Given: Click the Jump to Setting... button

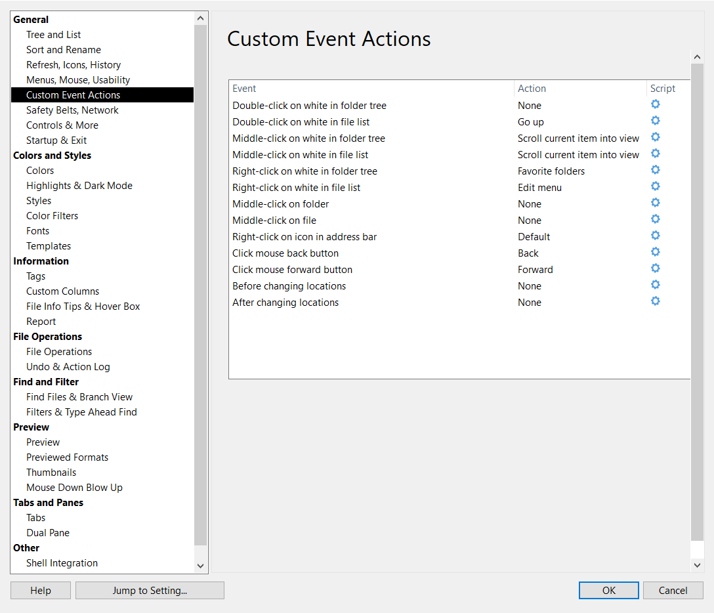Looking at the screenshot, I should (150, 591).
